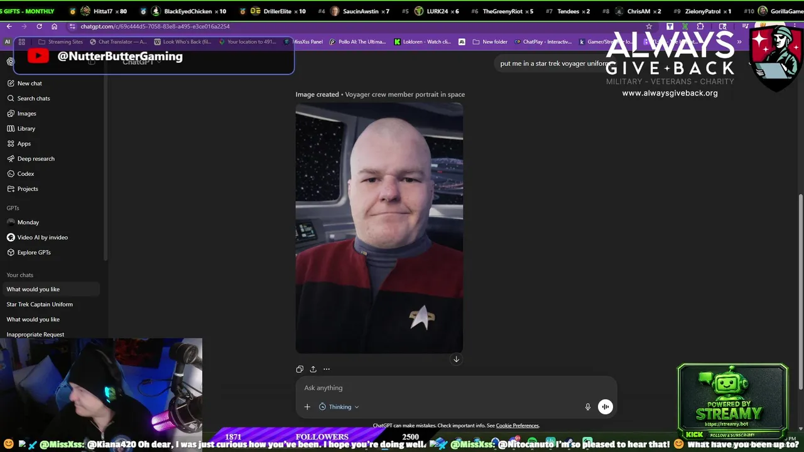Open the Look Who's Back bookmark

tap(183, 42)
